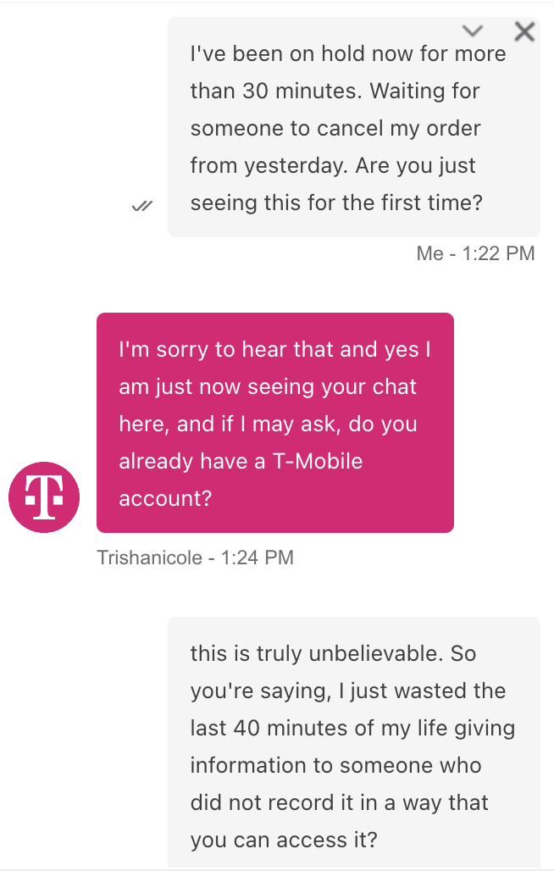
Task: Click the chat scrollbar at the bottom edge
Action: point(277,868)
